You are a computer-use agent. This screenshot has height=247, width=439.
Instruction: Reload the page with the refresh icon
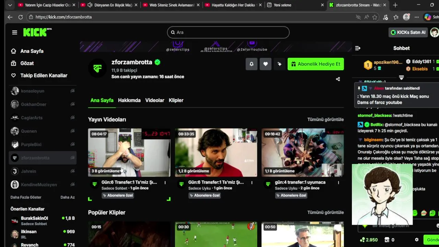pyautogui.click(x=21, y=17)
